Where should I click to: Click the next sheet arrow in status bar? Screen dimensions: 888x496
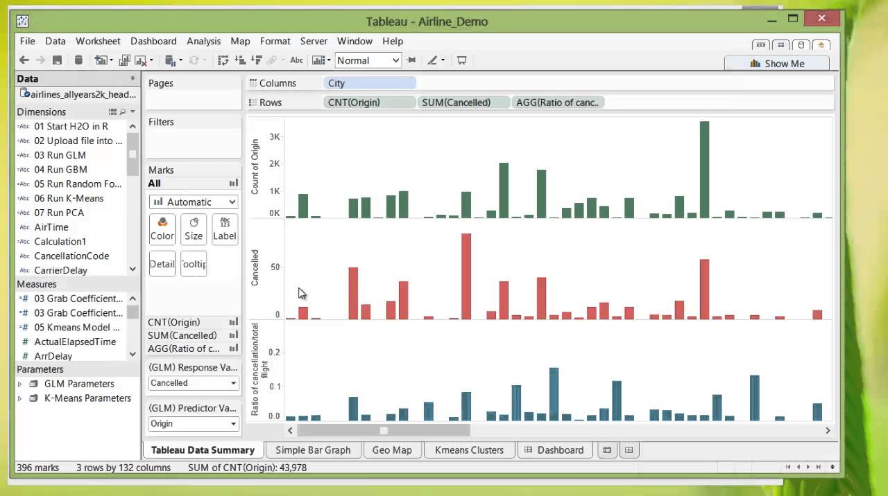coord(808,468)
